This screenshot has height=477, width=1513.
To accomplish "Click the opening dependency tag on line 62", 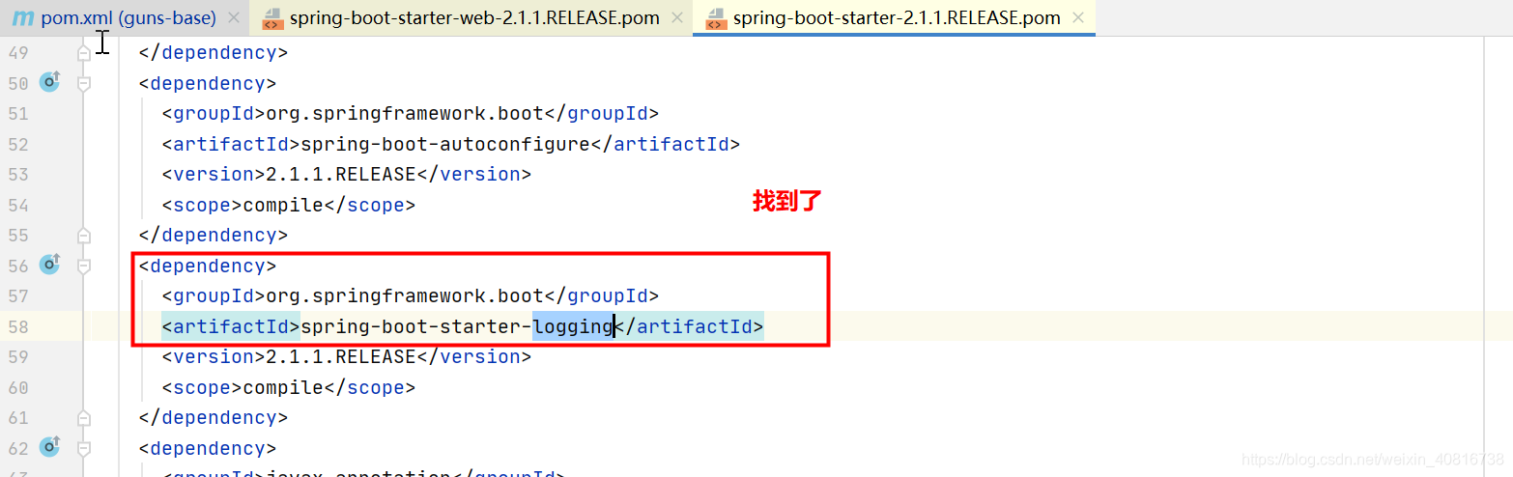I will 208,448.
